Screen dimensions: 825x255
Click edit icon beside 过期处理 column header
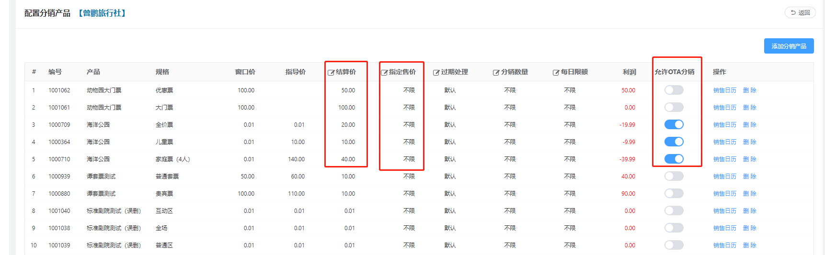436,73
